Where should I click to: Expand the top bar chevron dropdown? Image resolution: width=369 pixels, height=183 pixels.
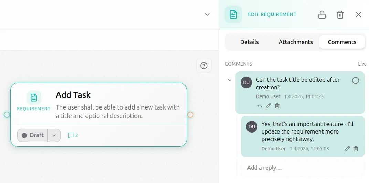pos(207,14)
